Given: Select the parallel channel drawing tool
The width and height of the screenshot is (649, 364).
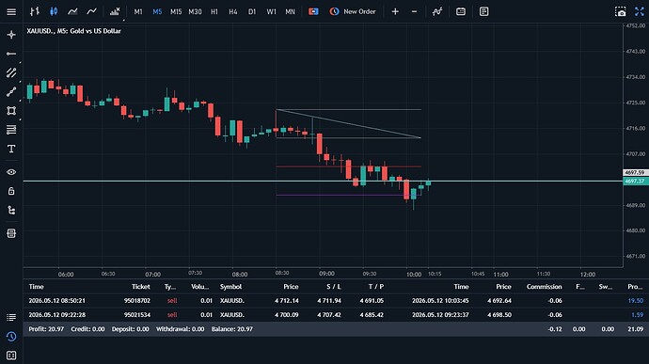Looking at the screenshot, I should pyautogui.click(x=11, y=72).
